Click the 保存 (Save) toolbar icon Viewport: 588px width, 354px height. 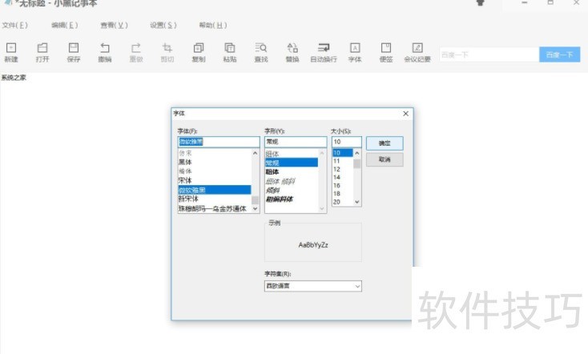point(74,52)
